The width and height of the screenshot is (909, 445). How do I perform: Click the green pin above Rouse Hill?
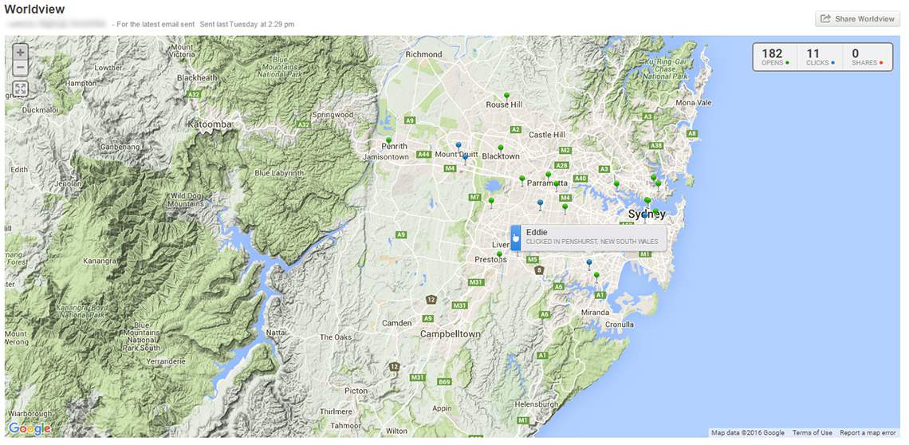[x=506, y=96]
